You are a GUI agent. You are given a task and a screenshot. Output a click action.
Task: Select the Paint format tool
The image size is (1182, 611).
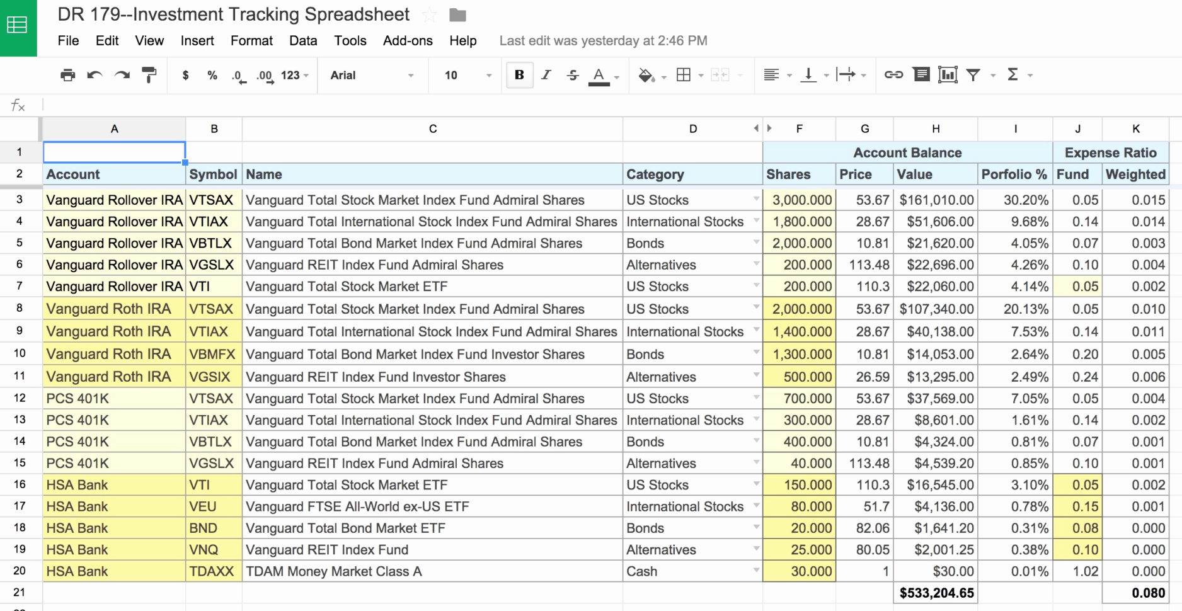tap(149, 75)
